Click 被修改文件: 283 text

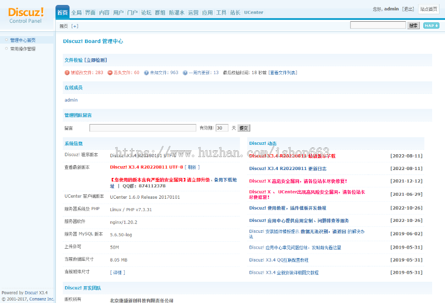pos(87,73)
